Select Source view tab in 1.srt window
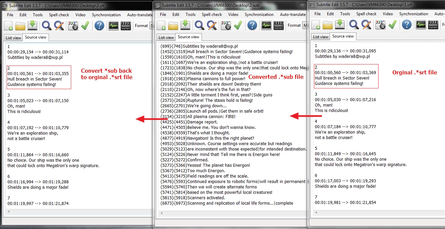The image size is (445, 229). pyautogui.click(x=343, y=36)
